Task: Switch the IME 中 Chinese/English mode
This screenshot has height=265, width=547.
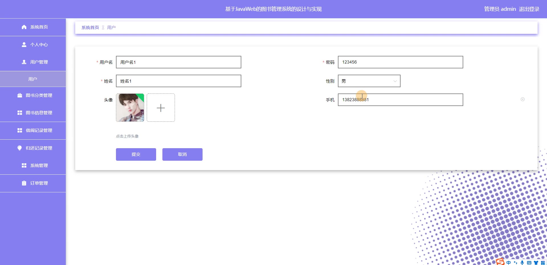Action: 509,263
